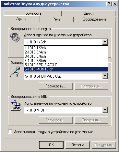Open the Звуки tab

pos(89,13)
